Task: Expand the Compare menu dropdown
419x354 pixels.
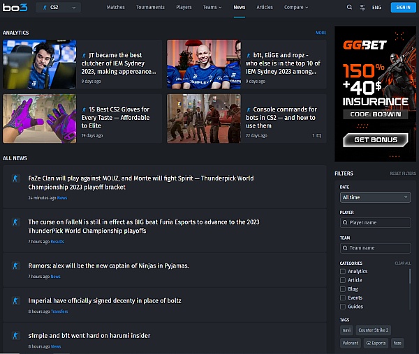Action: 296,7
